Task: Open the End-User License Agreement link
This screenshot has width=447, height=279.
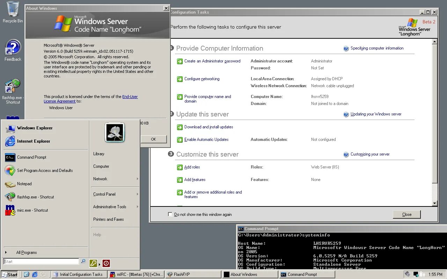Action: coord(130,97)
